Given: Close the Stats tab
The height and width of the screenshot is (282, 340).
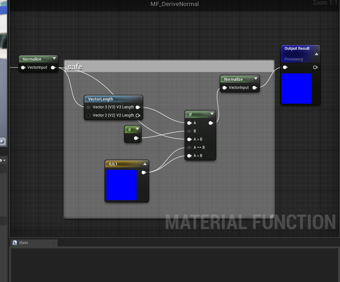Looking at the screenshot, I should click(x=54, y=243).
